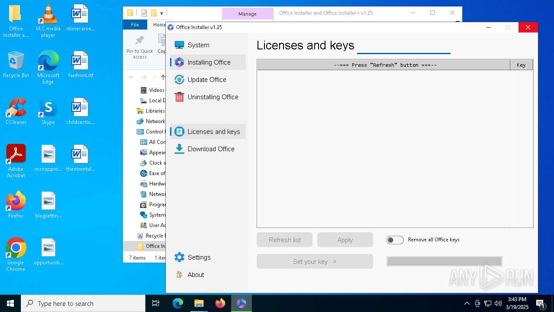Open the File tab in File Explorer
The width and height of the screenshot is (554, 312).
[x=135, y=25]
